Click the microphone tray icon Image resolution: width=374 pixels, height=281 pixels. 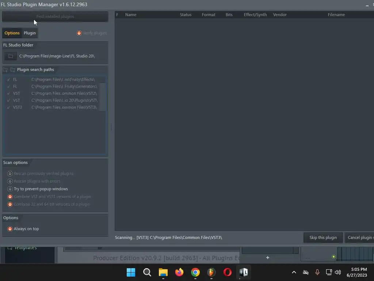coord(317,272)
